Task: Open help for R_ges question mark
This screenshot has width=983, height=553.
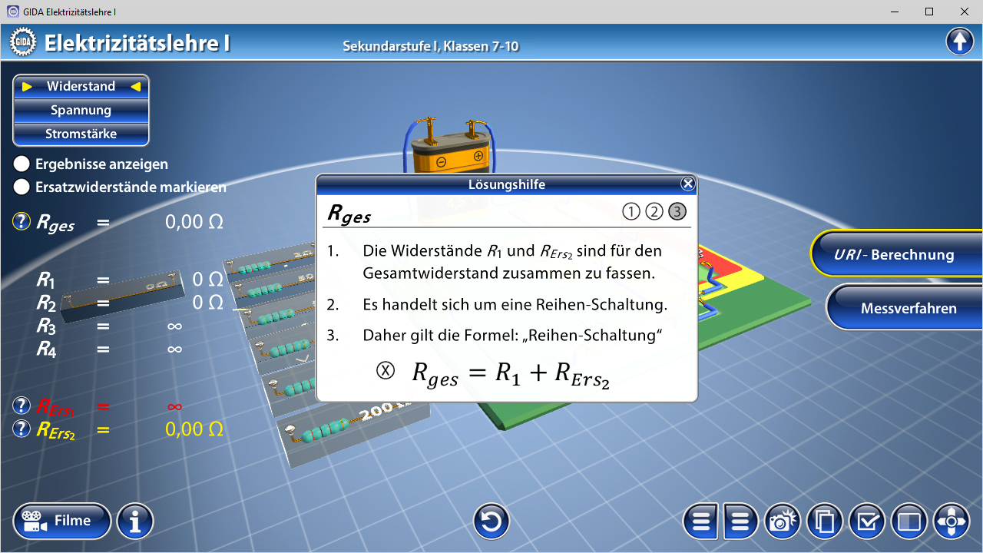Action: point(22,222)
